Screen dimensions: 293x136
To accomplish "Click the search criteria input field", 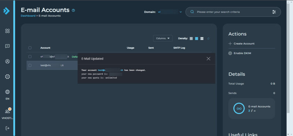I will [x=233, y=12].
